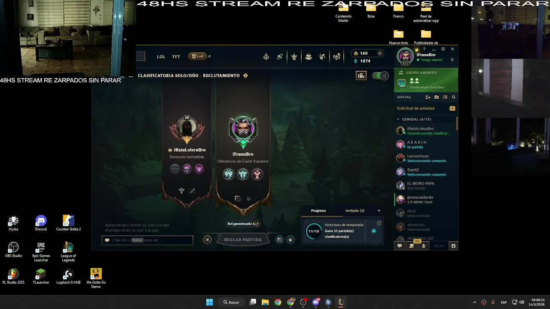The image size is (550, 309).
Task: Toggle the open party switch
Action: point(380,76)
